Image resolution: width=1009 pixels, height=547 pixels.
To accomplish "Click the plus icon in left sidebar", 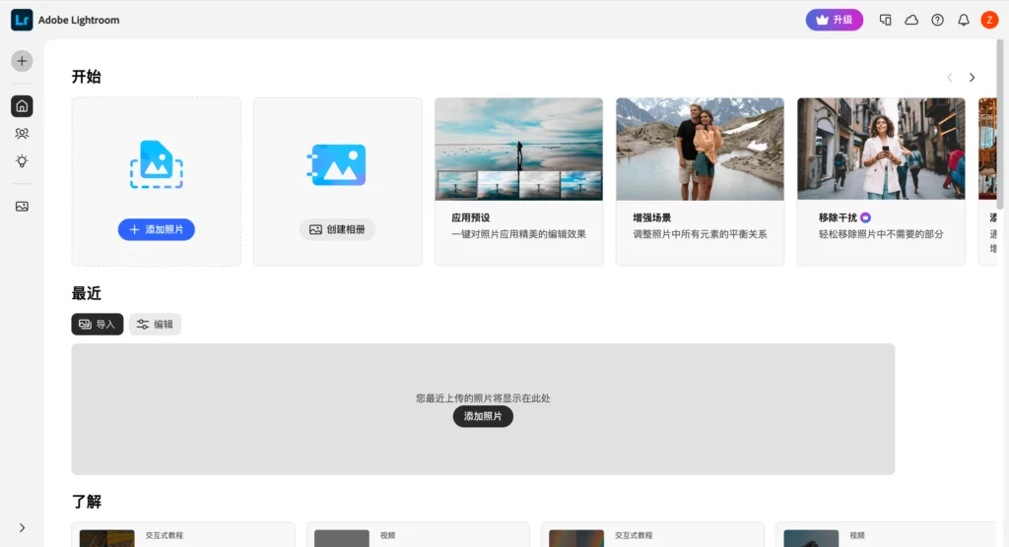I will point(22,61).
